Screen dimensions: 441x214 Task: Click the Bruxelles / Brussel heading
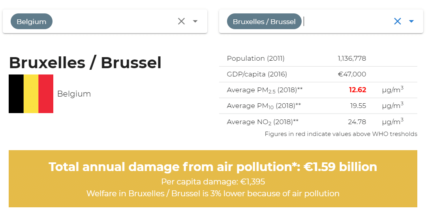click(85, 63)
